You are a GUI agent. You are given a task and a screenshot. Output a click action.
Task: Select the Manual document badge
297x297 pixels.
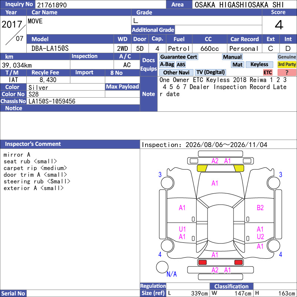point(232,57)
